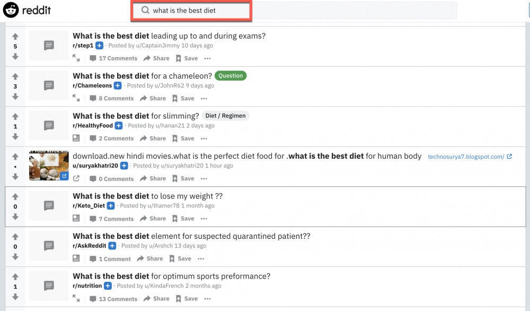Upvote the exams diet post
Viewport: 530px width, 311px height.
15,36
